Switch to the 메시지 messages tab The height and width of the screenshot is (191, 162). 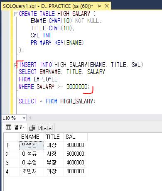click(41, 128)
